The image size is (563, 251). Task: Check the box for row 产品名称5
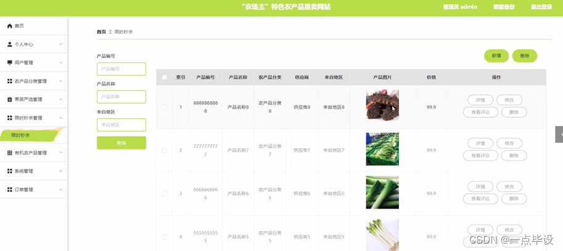(165, 237)
